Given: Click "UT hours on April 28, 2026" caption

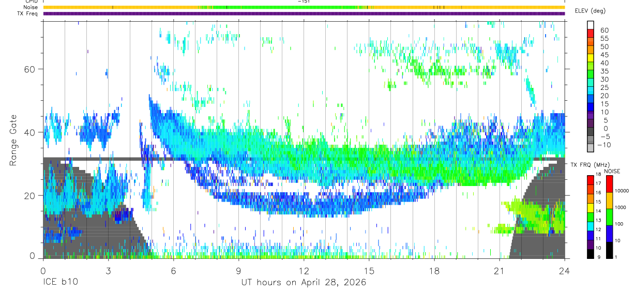Looking at the screenshot, I should [304, 283].
